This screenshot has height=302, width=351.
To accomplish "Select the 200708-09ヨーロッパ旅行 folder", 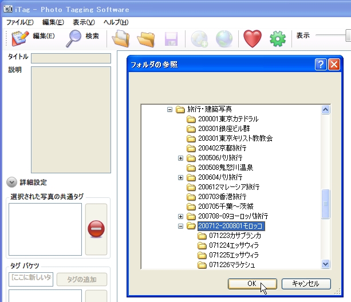I will (233, 216).
